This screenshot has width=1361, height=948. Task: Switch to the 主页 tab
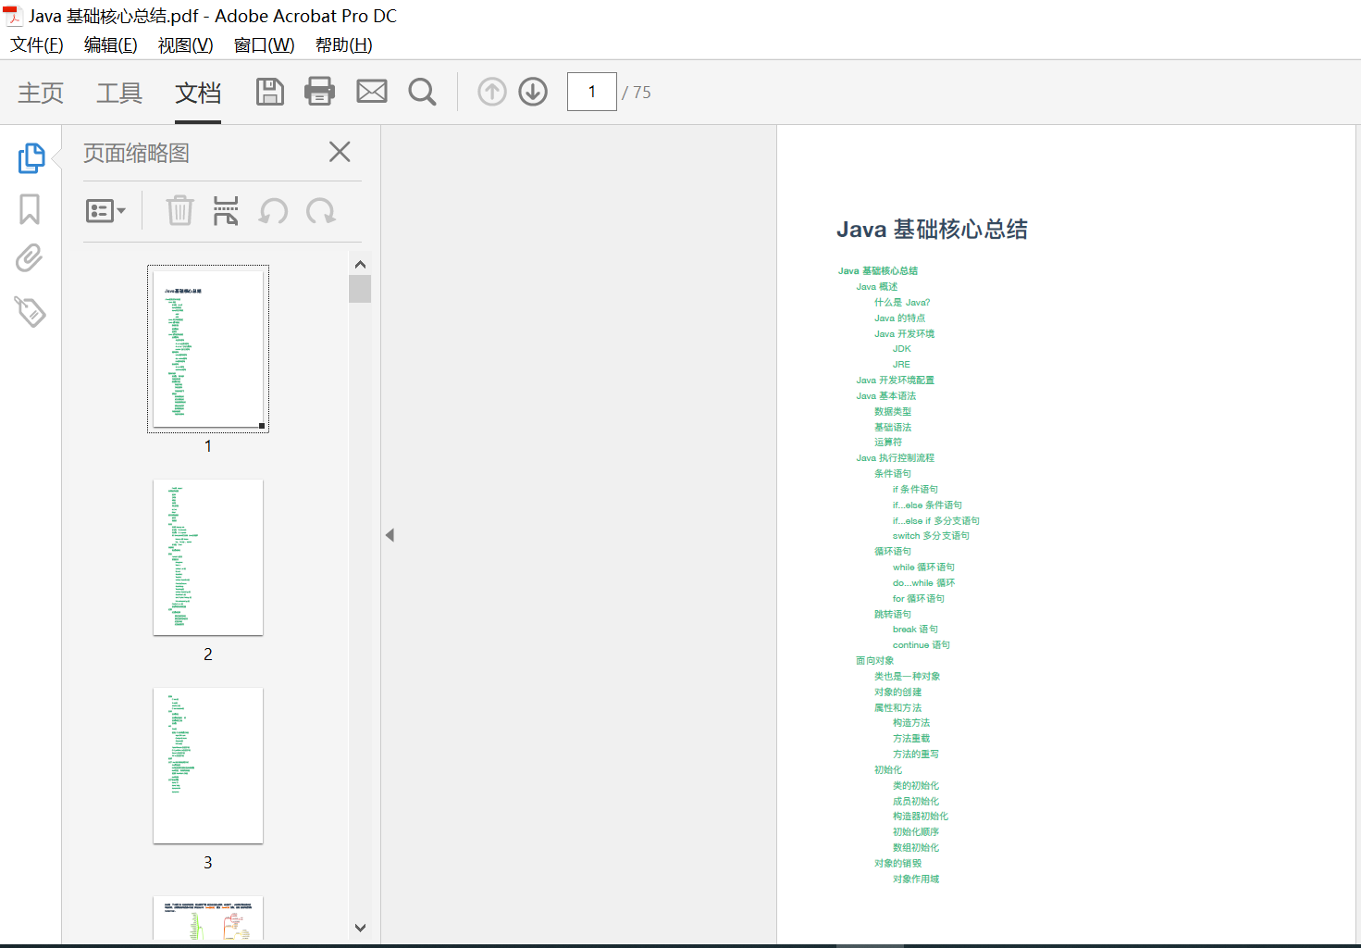pos(41,93)
